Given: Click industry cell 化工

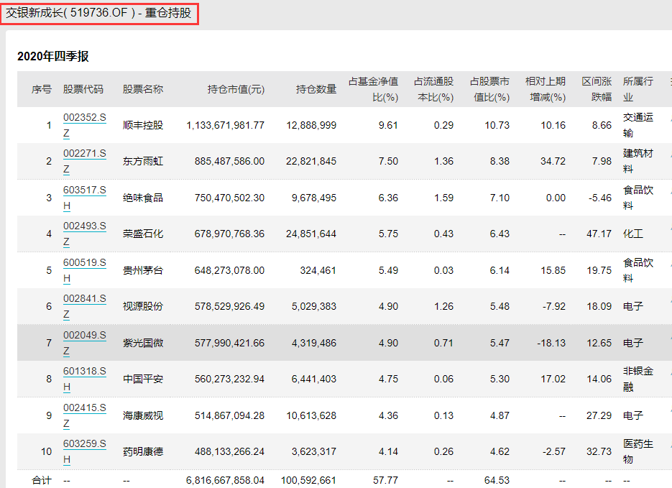Looking at the screenshot, I should (633, 234).
